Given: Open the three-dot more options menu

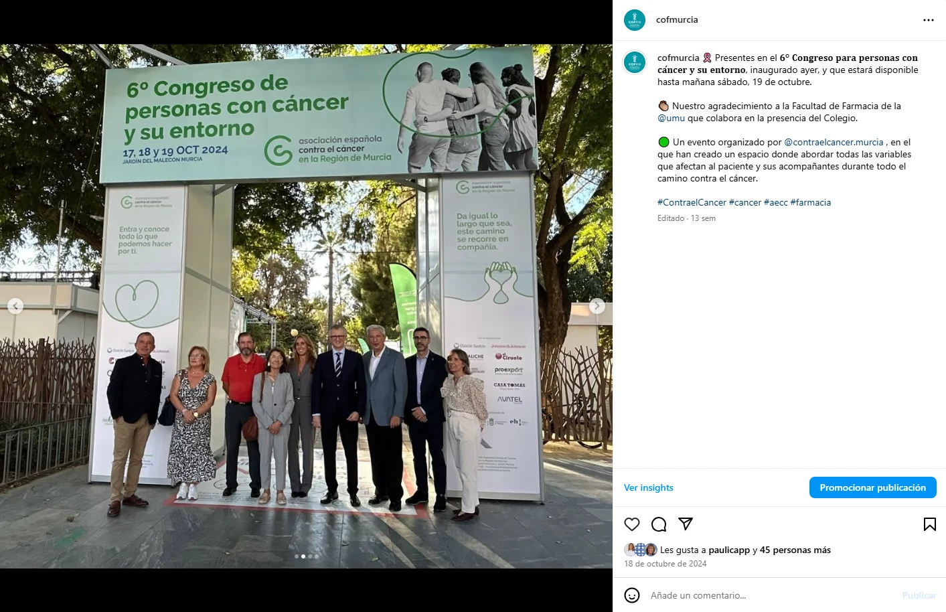Looking at the screenshot, I should coord(928,20).
